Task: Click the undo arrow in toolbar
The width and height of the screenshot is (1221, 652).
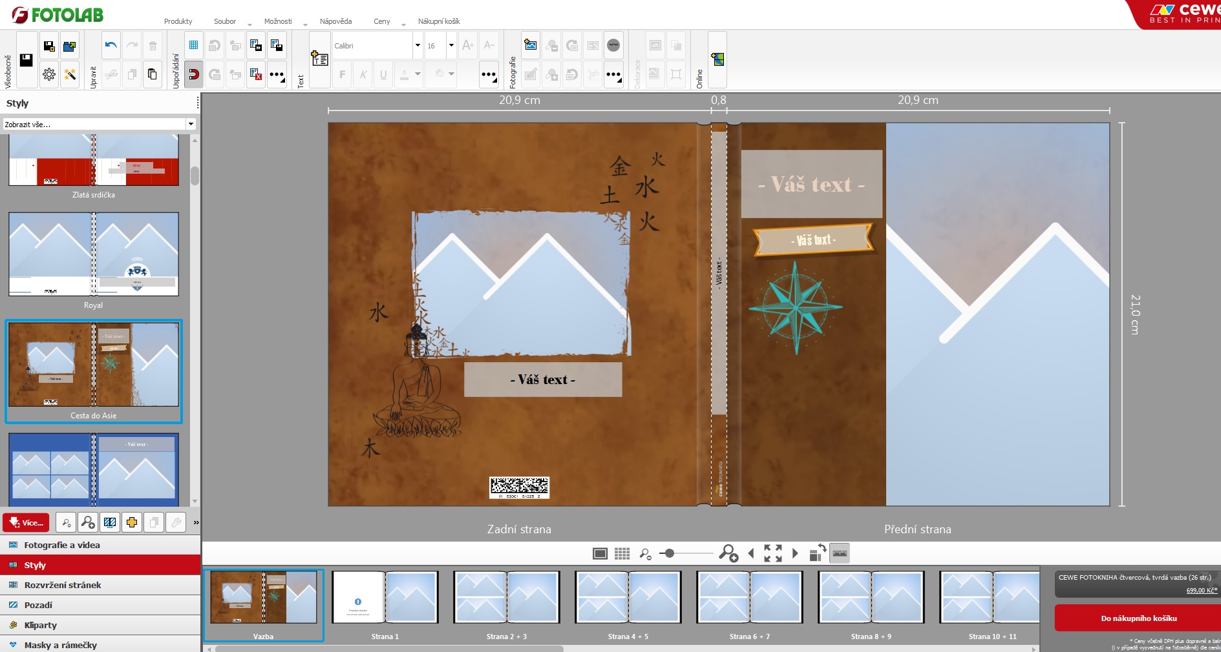Action: tap(111, 45)
